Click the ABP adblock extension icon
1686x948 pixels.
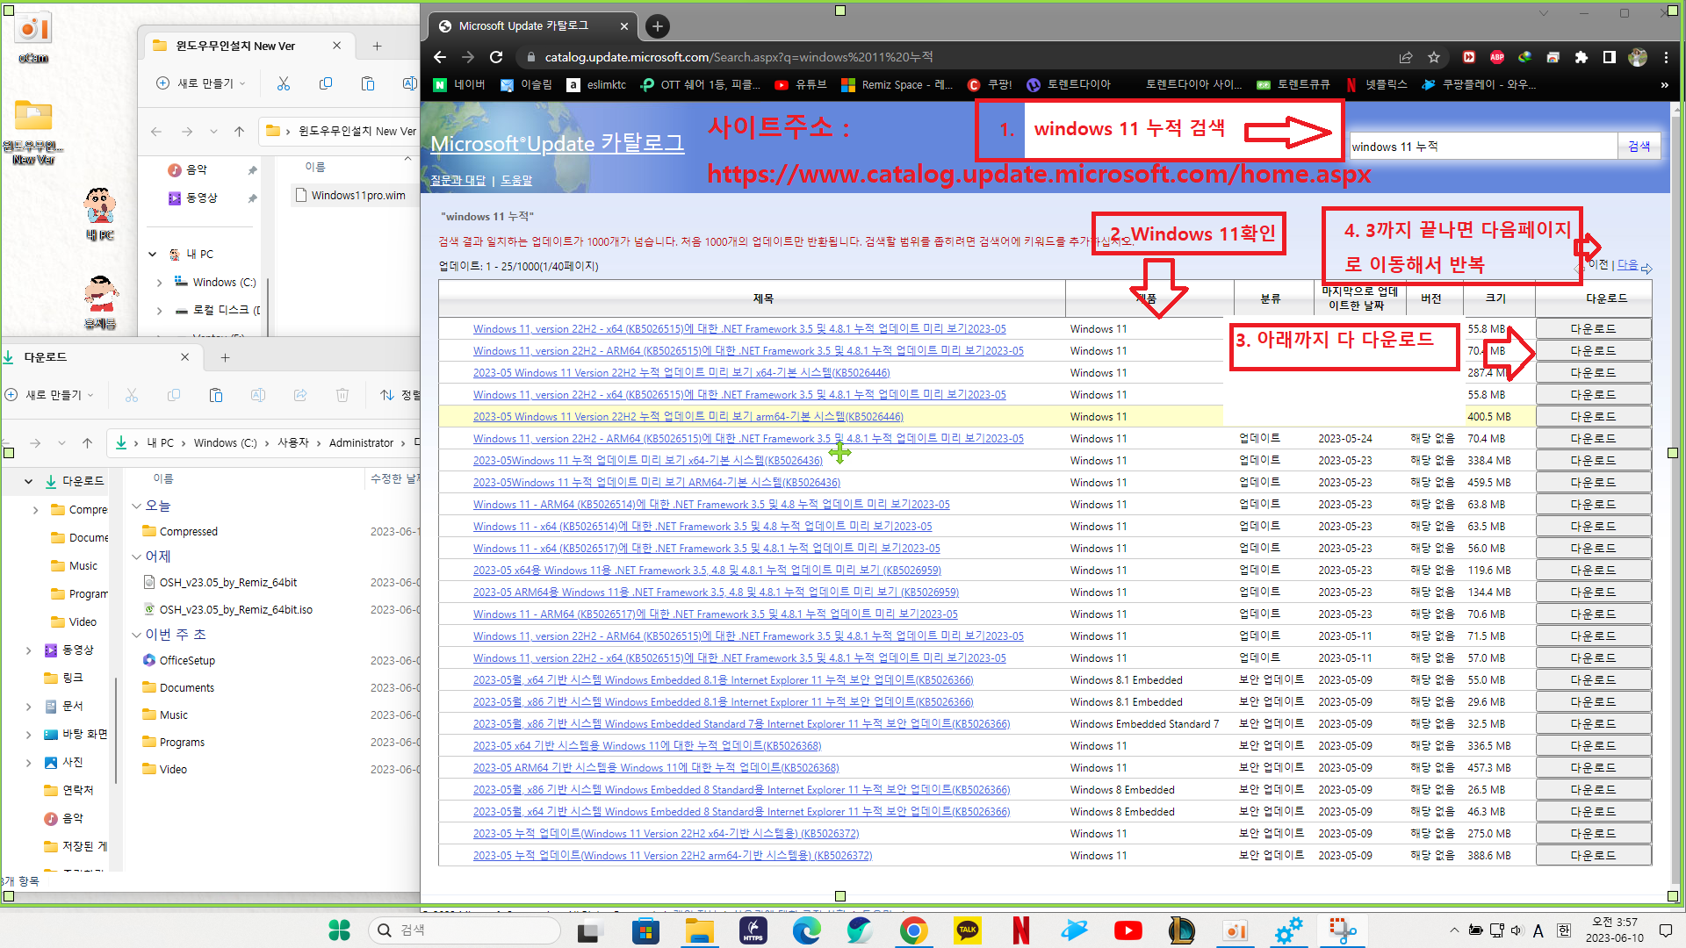(x=1497, y=57)
